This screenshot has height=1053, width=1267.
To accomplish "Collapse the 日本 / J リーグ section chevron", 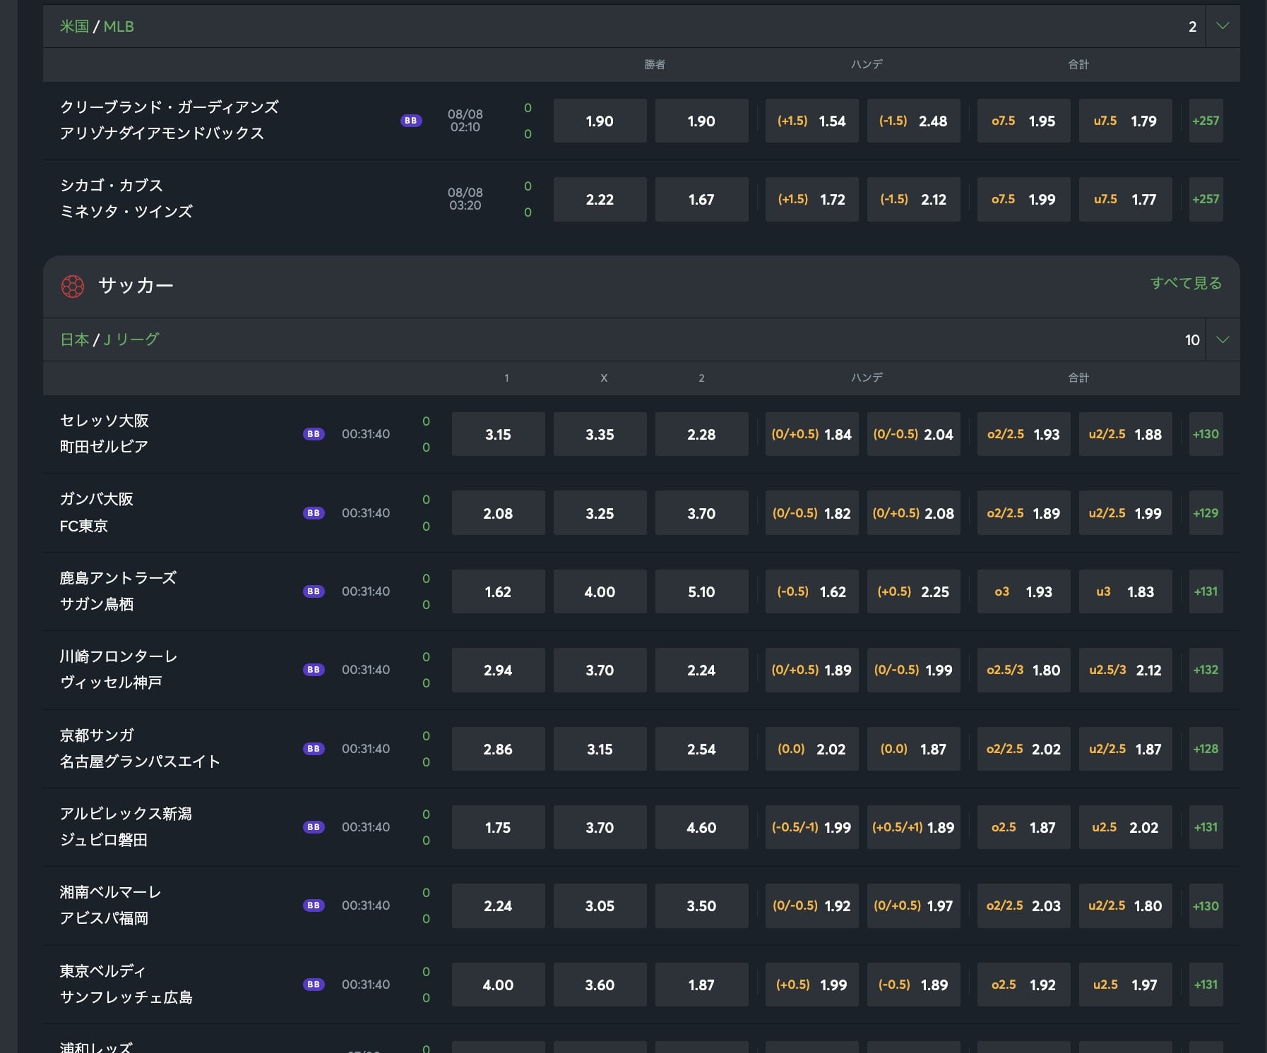I will (x=1223, y=339).
